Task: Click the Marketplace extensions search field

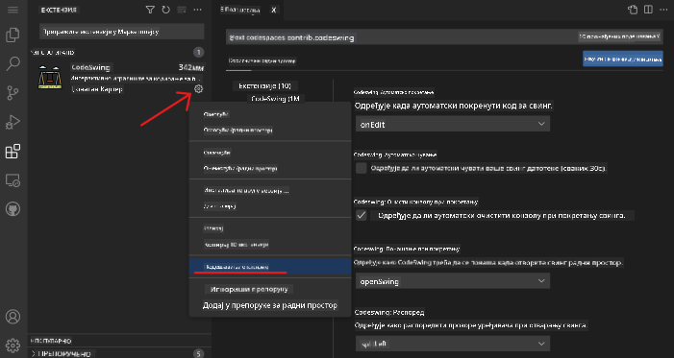Action: [122, 32]
